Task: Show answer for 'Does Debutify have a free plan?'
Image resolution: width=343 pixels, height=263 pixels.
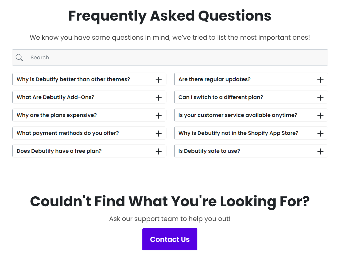Action: [x=59, y=151]
